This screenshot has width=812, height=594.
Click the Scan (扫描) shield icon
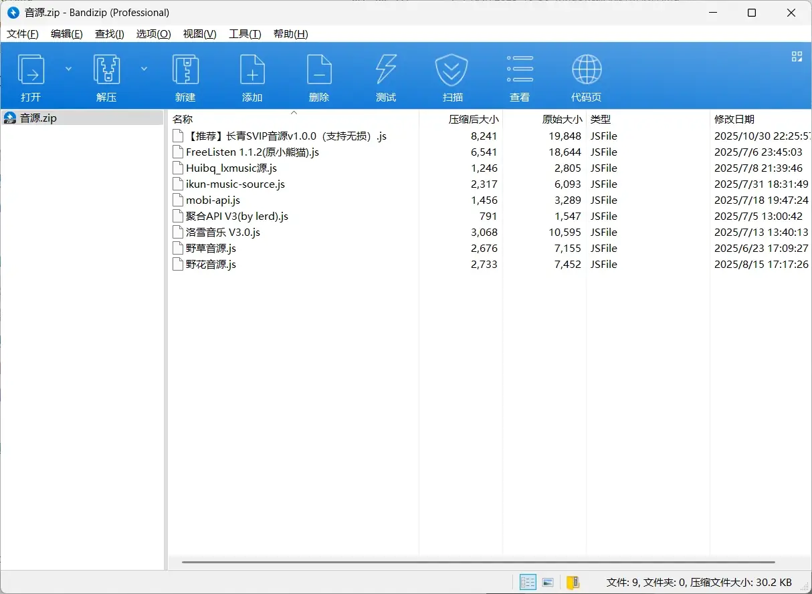[x=451, y=69]
